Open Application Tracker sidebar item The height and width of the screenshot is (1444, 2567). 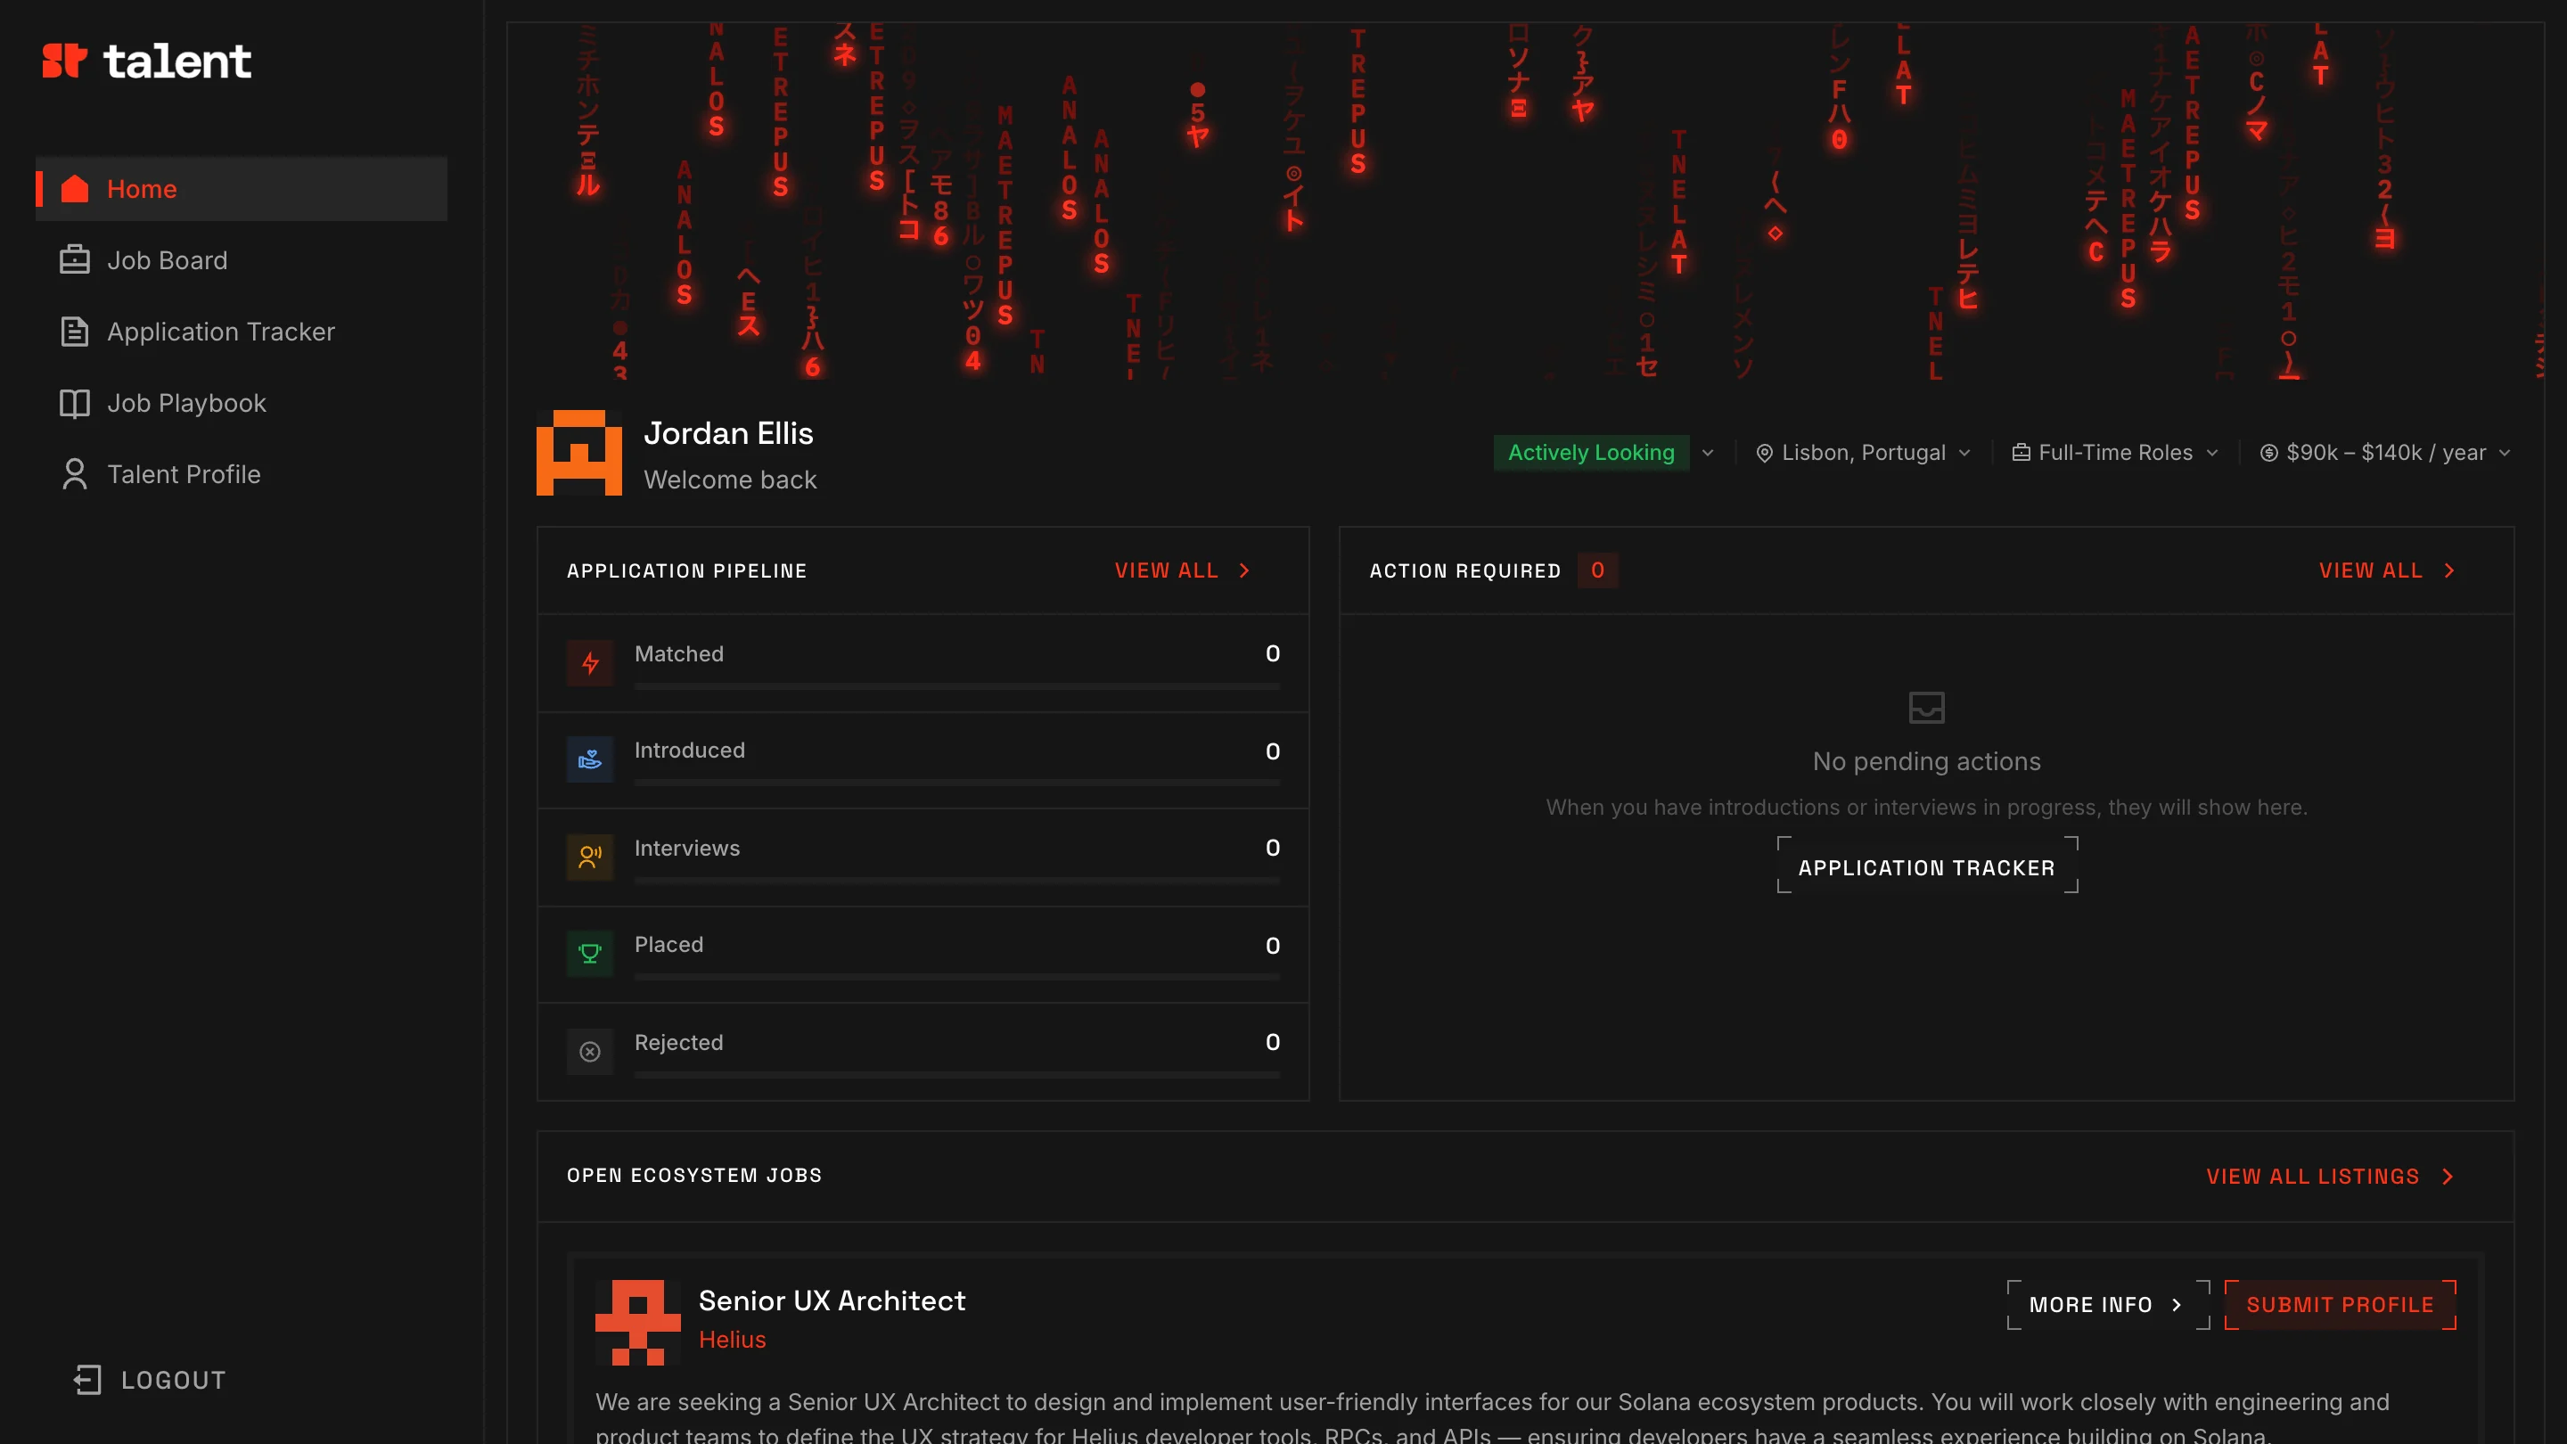point(242,332)
